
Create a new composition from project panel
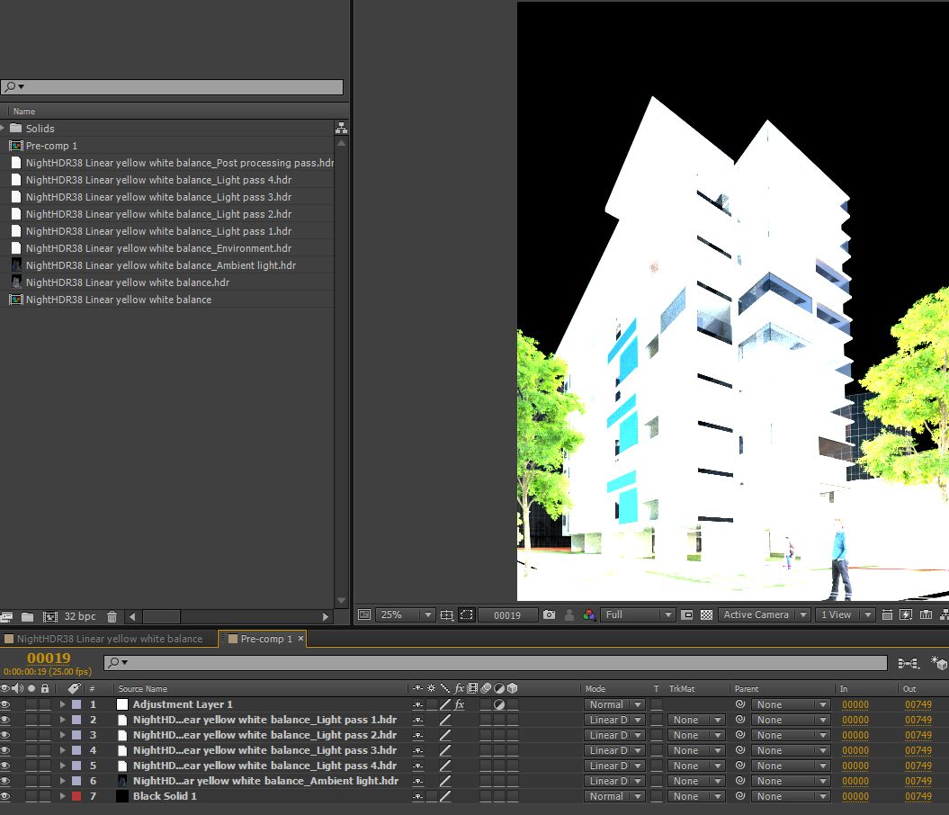[x=50, y=616]
